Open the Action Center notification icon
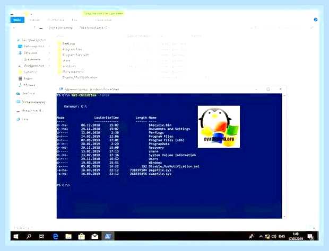Screen dimensions: 329x251 (x=310, y=237)
